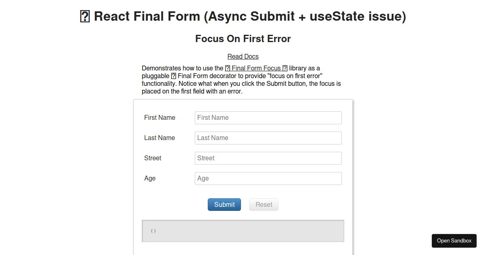
Task: Select the Age field label
Action: pyautogui.click(x=149, y=178)
